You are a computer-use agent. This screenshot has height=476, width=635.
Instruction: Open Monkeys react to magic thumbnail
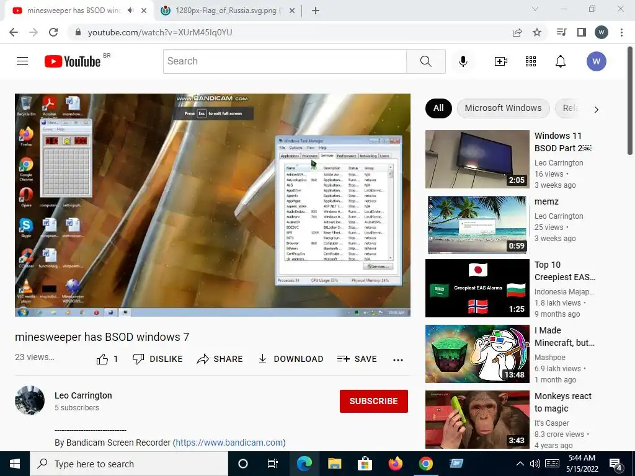(477, 420)
